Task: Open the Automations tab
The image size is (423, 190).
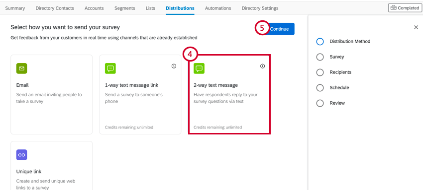Action: click(x=218, y=8)
